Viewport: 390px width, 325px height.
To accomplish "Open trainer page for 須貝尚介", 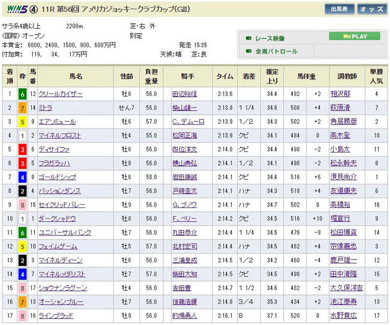I will (x=344, y=177).
